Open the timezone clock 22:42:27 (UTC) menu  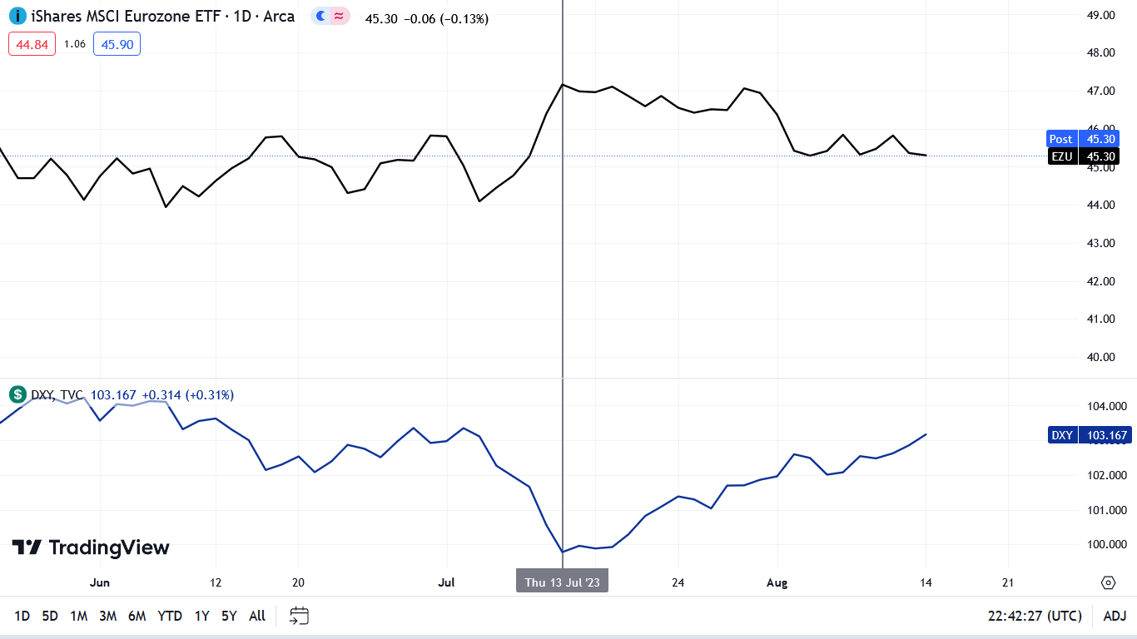1035,616
